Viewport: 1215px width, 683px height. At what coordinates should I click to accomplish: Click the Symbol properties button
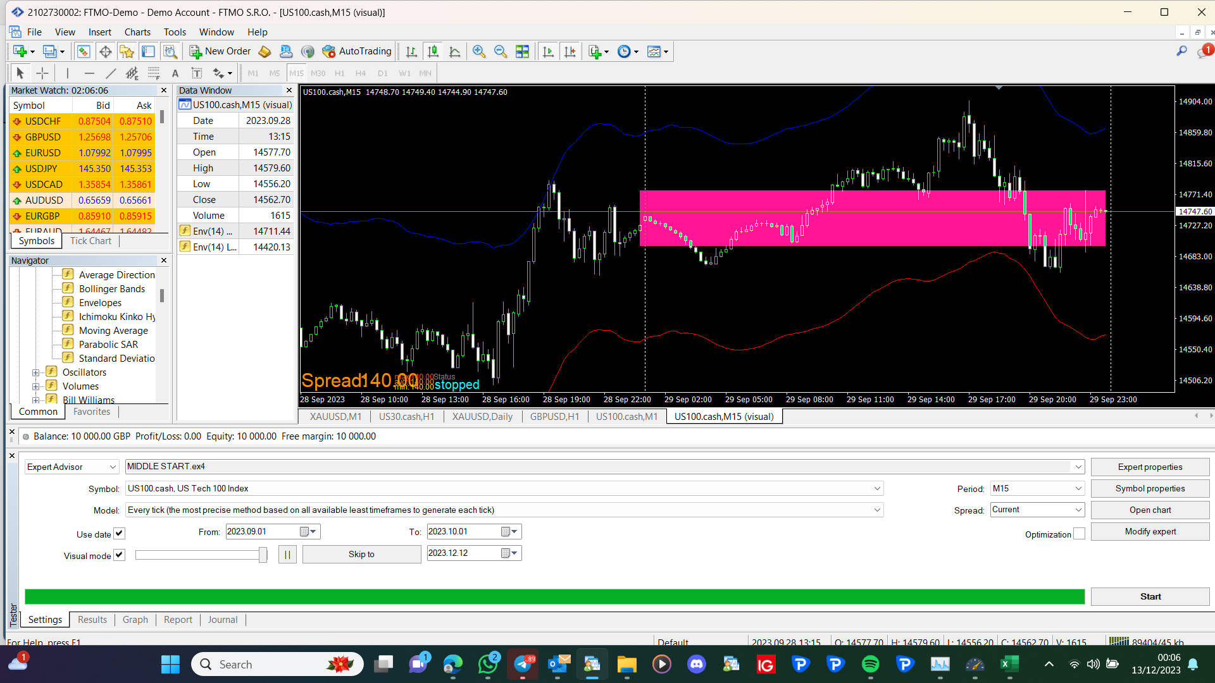tap(1150, 488)
